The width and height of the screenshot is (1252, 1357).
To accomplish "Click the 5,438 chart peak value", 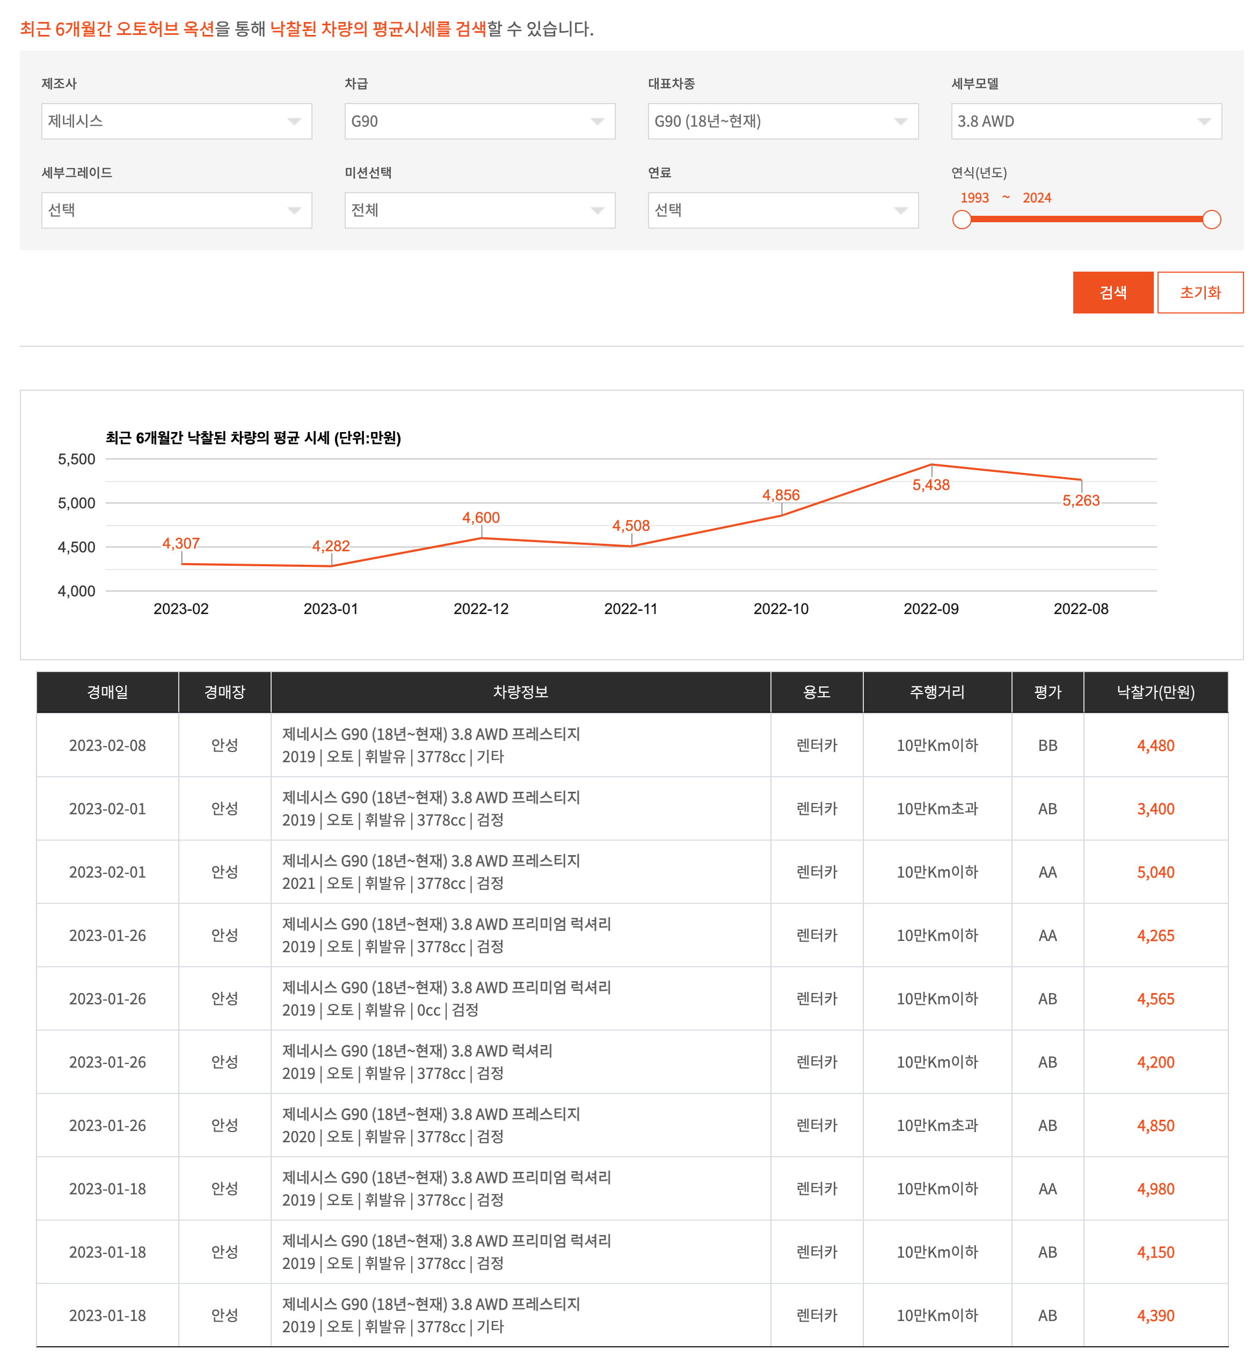I will [x=931, y=485].
